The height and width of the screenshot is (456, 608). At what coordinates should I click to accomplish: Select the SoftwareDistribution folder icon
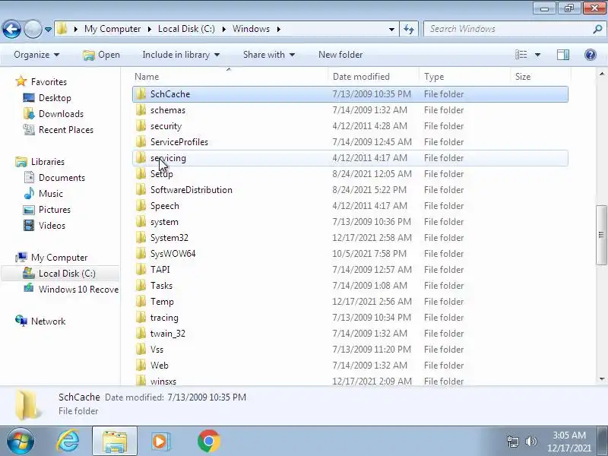[x=141, y=189]
